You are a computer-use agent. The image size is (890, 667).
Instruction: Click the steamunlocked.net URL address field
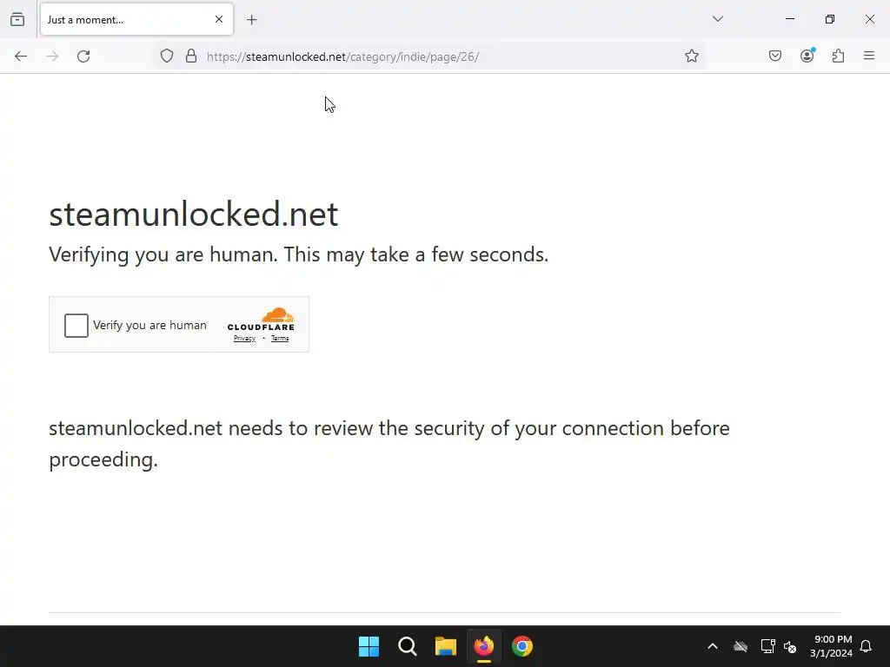tap(435, 56)
